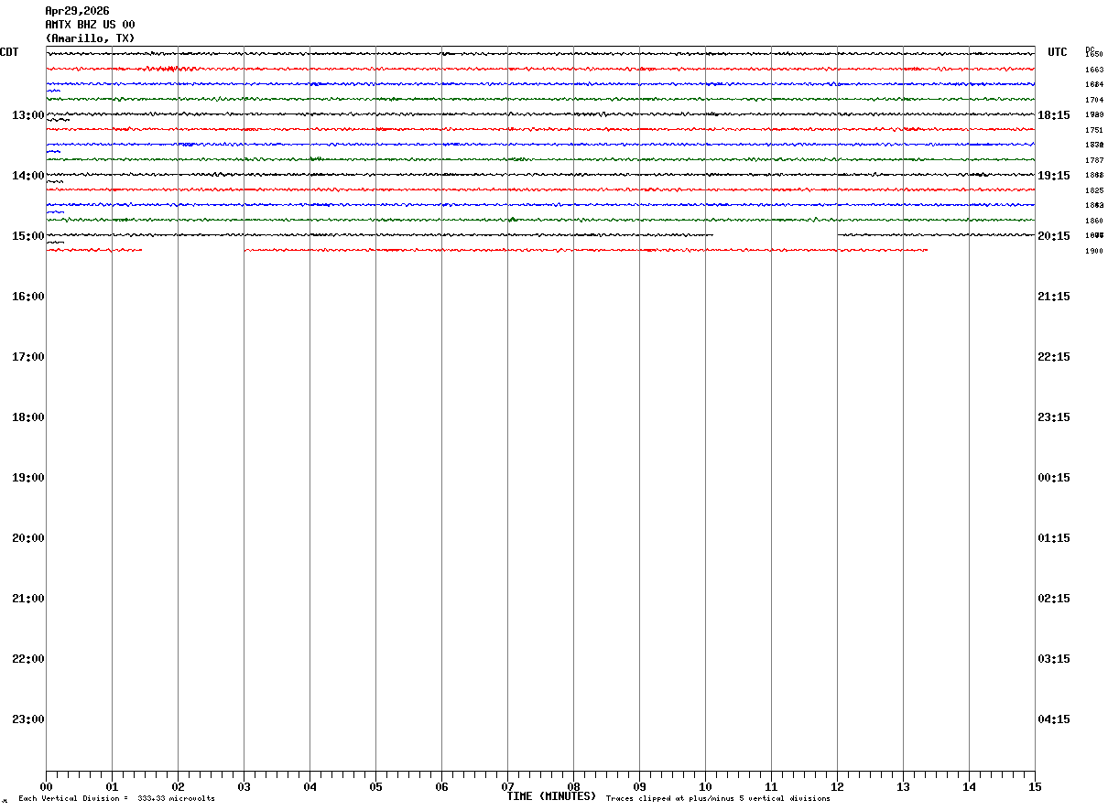1108x811 pixels.
Task: Click the minute axis label 15
Action: coord(1035,787)
